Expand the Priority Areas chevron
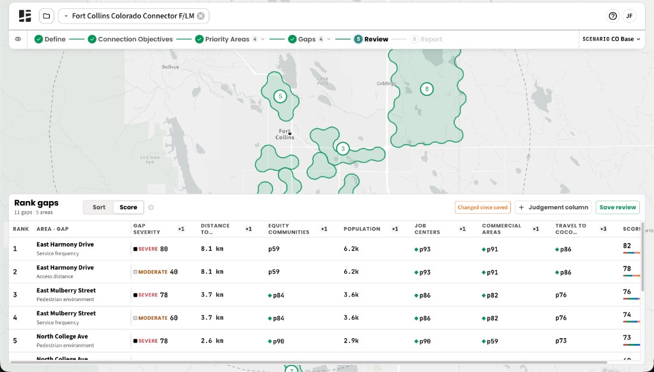The width and height of the screenshot is (654, 372). [262, 39]
